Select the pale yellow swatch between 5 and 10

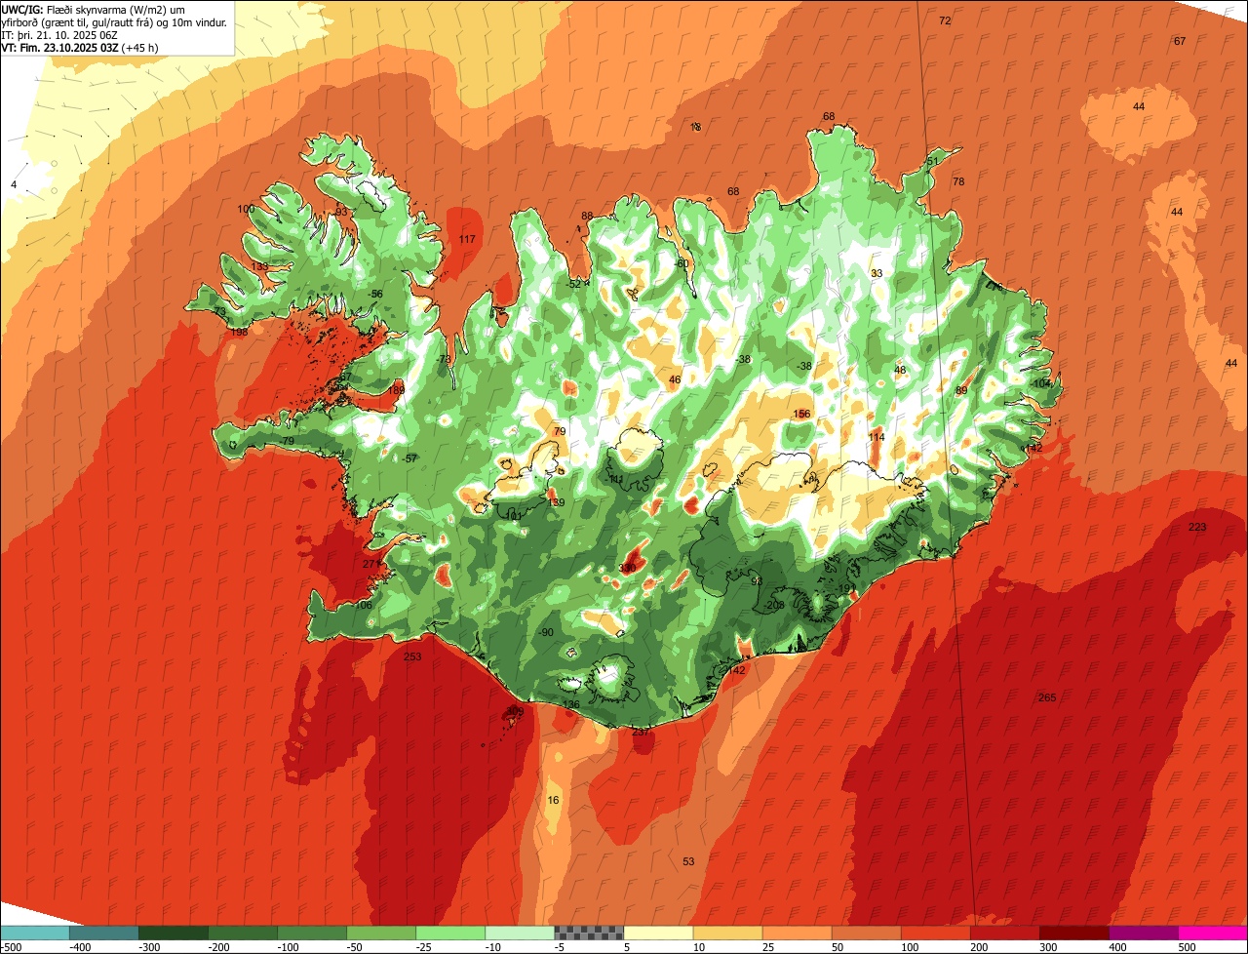pos(658,933)
